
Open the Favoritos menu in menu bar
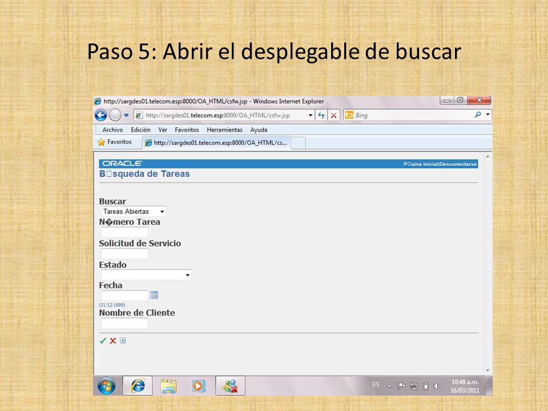tap(187, 130)
